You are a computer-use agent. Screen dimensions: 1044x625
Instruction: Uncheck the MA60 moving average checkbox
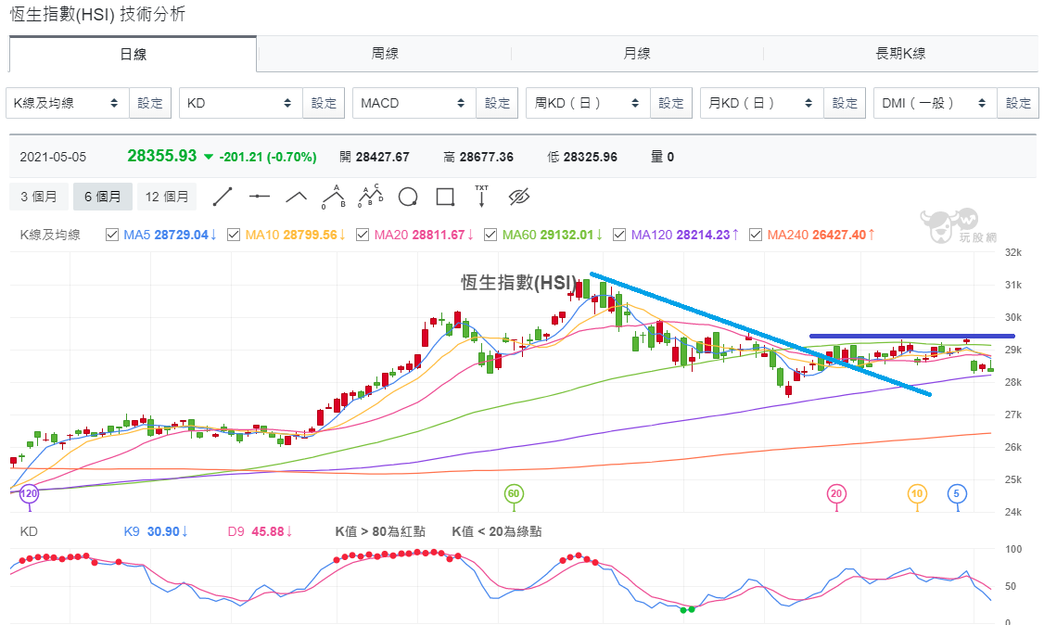click(x=490, y=235)
